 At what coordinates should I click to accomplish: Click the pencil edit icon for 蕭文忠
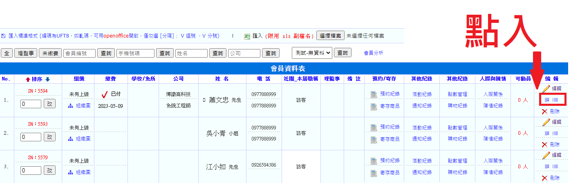tap(546, 88)
